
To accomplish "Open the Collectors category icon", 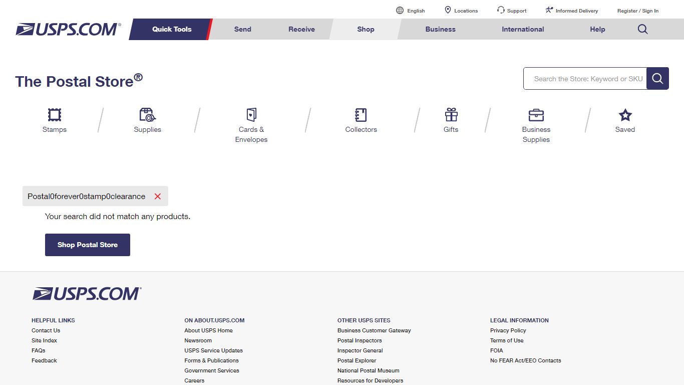I will 361,115.
